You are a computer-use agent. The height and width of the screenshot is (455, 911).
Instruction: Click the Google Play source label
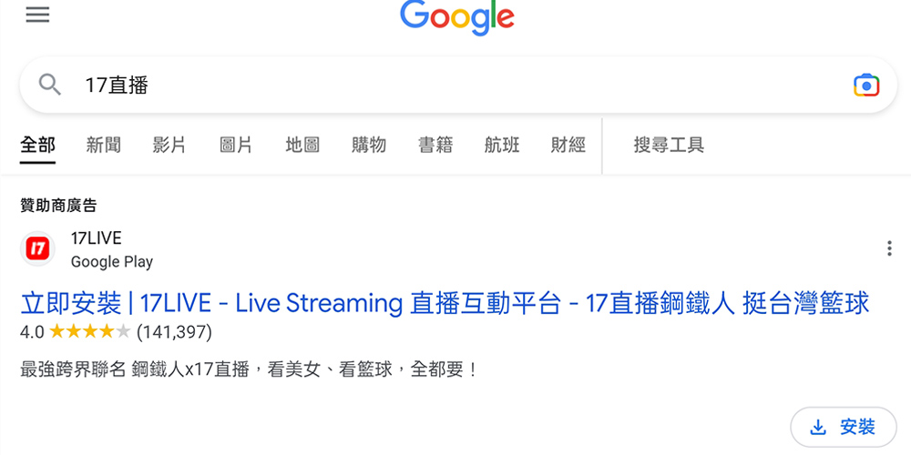click(111, 262)
